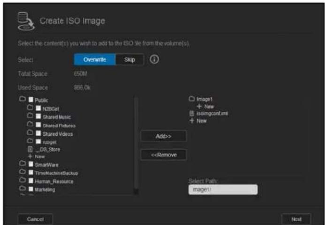Select the Shared Videos folder name
Viewport: 325px width, 225px height.
[x=58, y=134]
